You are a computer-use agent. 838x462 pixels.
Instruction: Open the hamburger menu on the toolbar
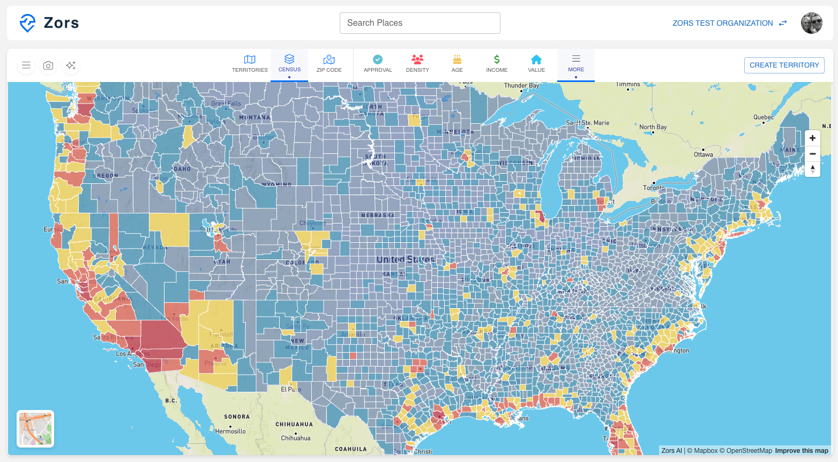pyautogui.click(x=26, y=65)
